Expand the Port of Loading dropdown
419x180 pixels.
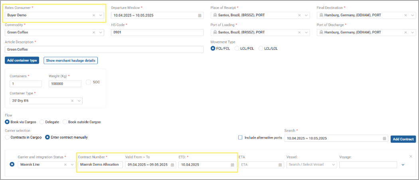point(306,32)
